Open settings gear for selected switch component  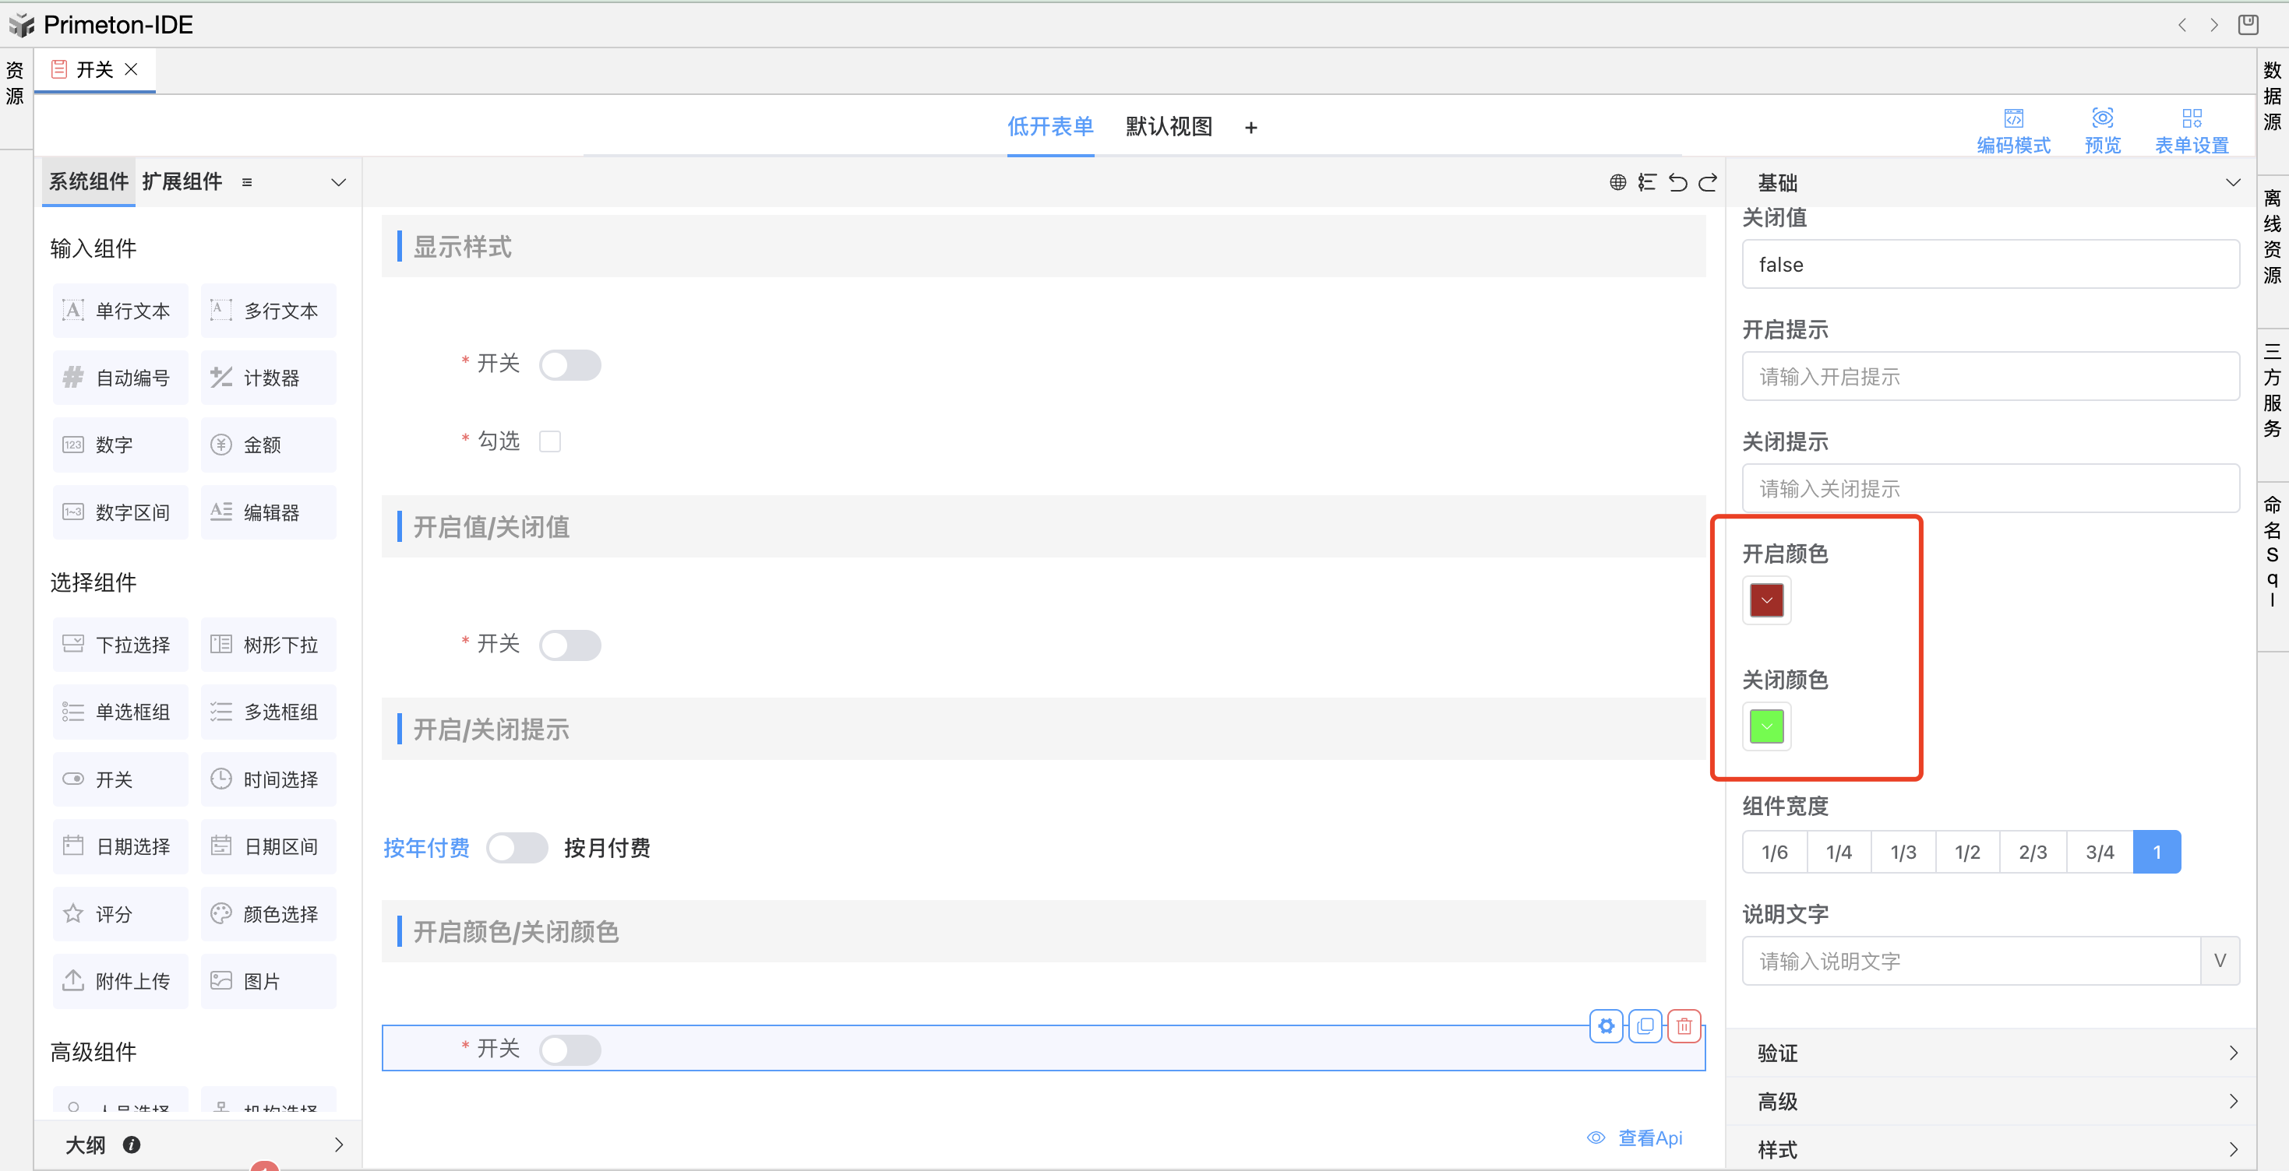tap(1606, 1026)
